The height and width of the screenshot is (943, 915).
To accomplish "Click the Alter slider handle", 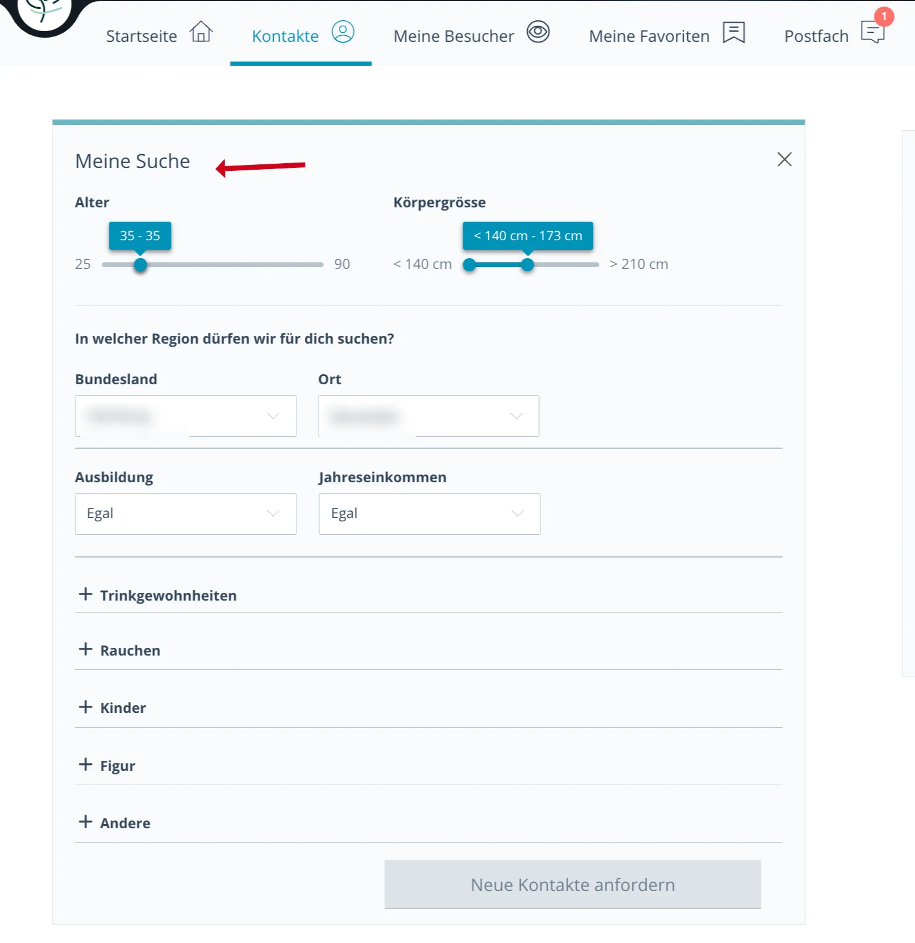I will click(x=140, y=265).
